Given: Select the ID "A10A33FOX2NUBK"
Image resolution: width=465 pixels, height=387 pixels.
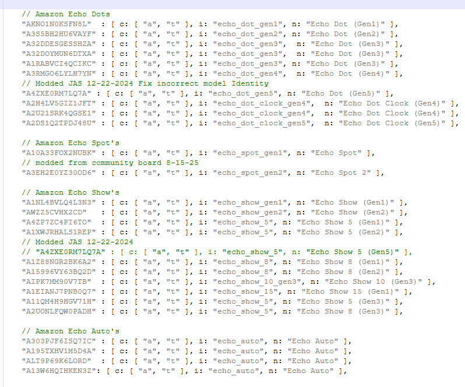Looking at the screenshot, I should coord(59,153).
